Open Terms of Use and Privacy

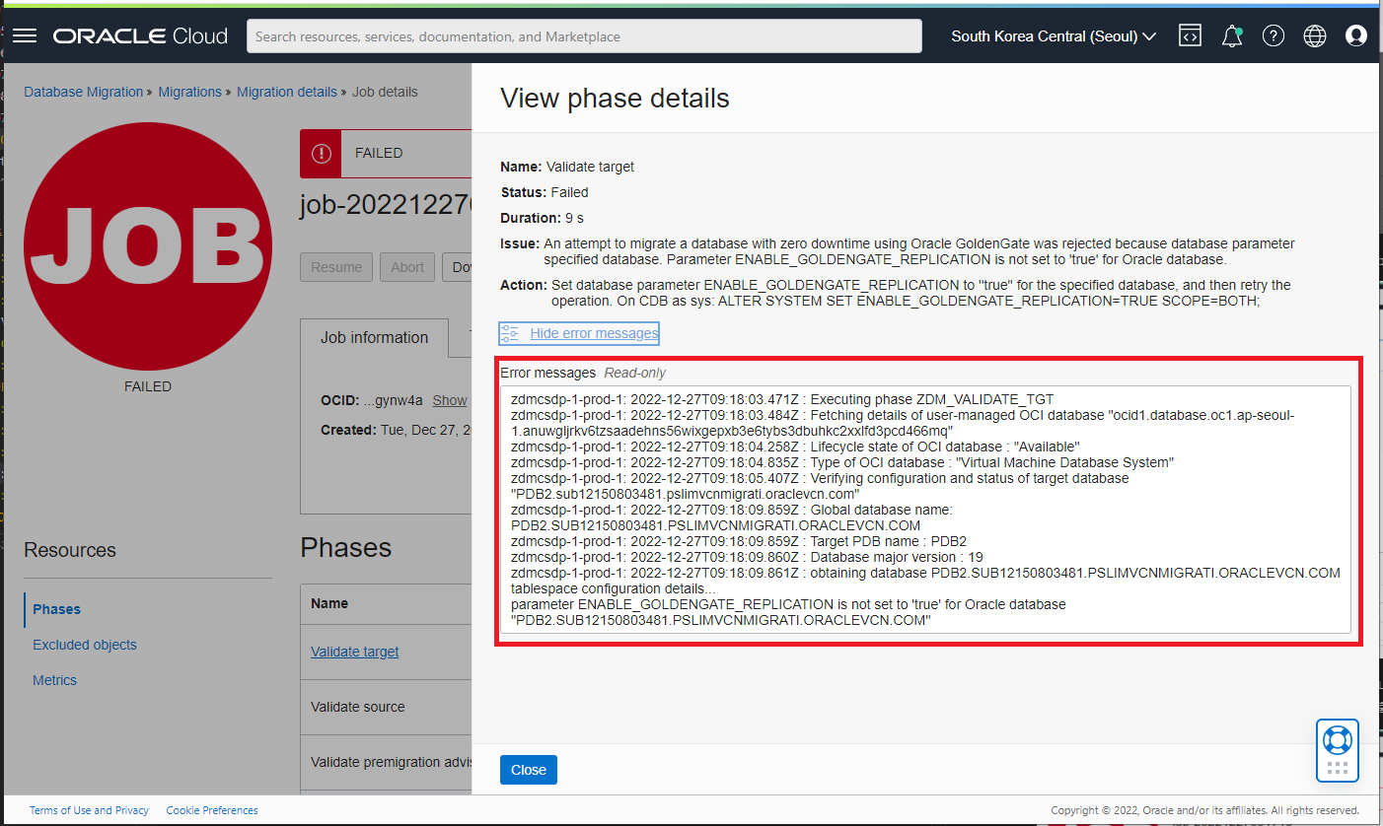point(89,810)
